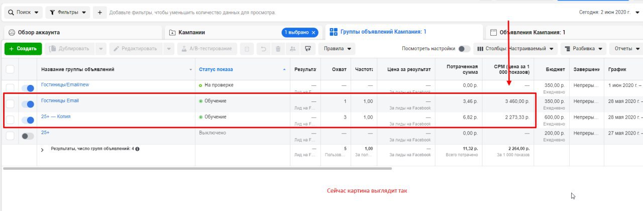643x211 pixels.
Task: Check the 25+ — Копия row checkbox
Action: [x=10, y=120]
